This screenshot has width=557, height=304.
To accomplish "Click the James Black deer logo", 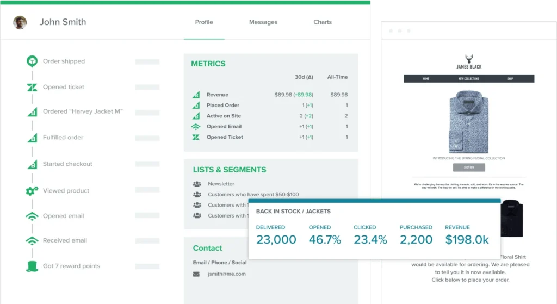I will point(468,59).
